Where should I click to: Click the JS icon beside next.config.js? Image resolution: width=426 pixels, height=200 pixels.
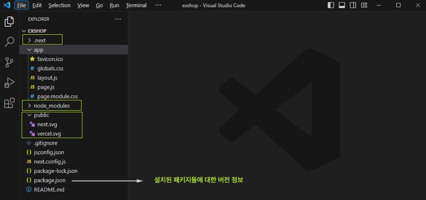click(28, 162)
